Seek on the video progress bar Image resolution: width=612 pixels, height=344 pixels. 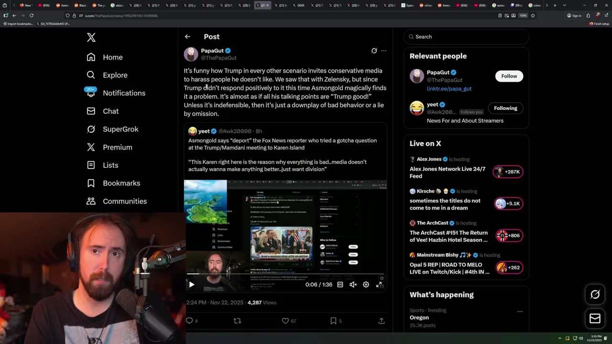click(285, 274)
